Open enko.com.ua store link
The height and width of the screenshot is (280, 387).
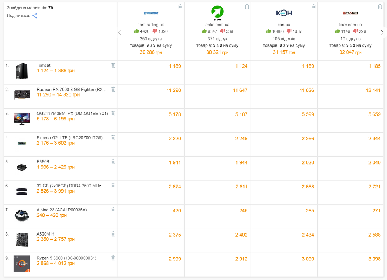tap(218, 24)
